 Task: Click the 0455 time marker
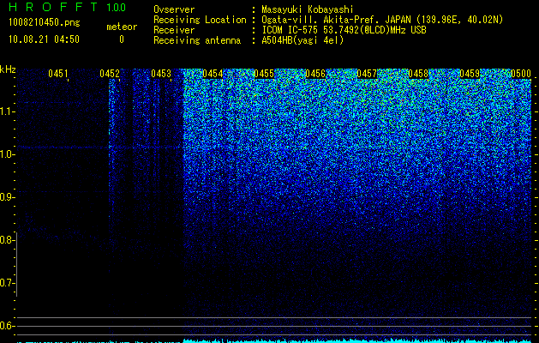click(264, 74)
